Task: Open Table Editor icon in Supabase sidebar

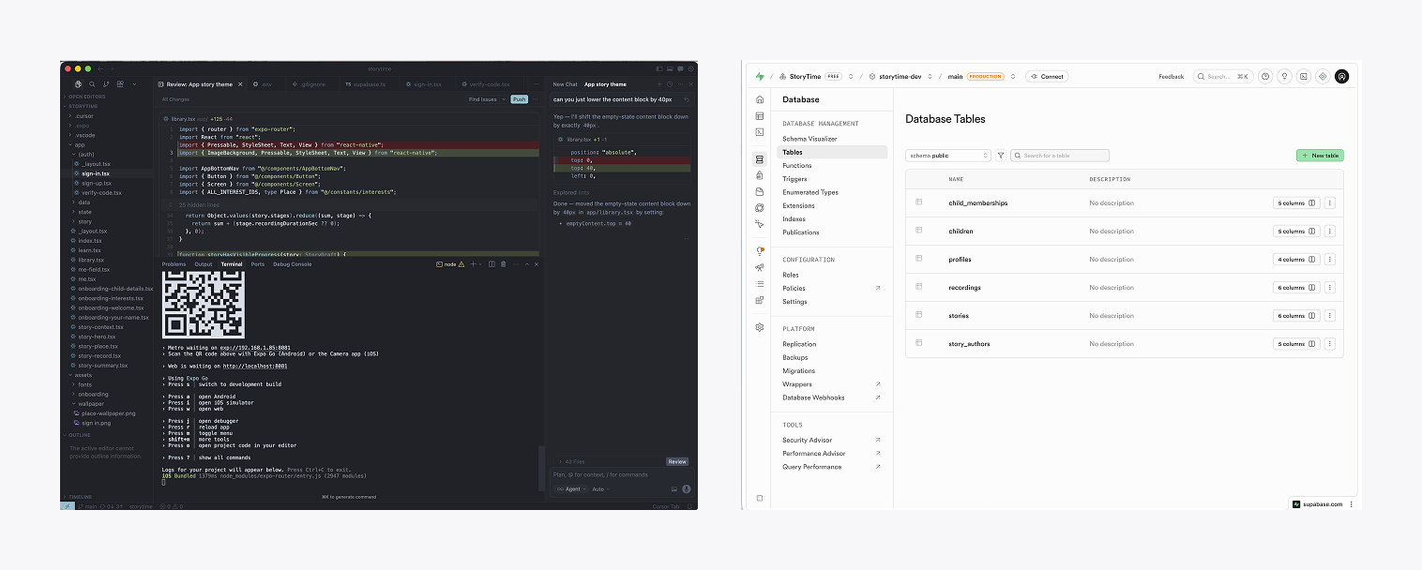Action: pos(760,116)
